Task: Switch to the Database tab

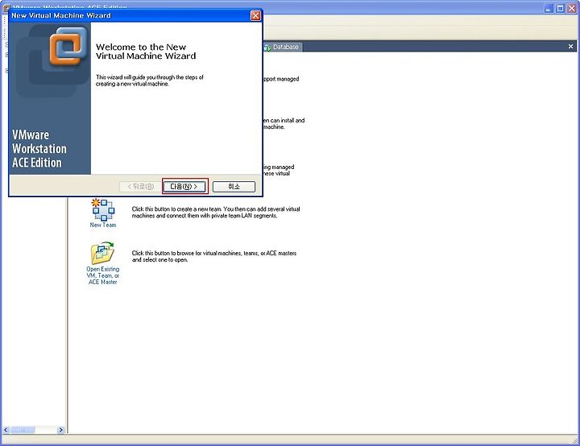Action: pyautogui.click(x=282, y=47)
